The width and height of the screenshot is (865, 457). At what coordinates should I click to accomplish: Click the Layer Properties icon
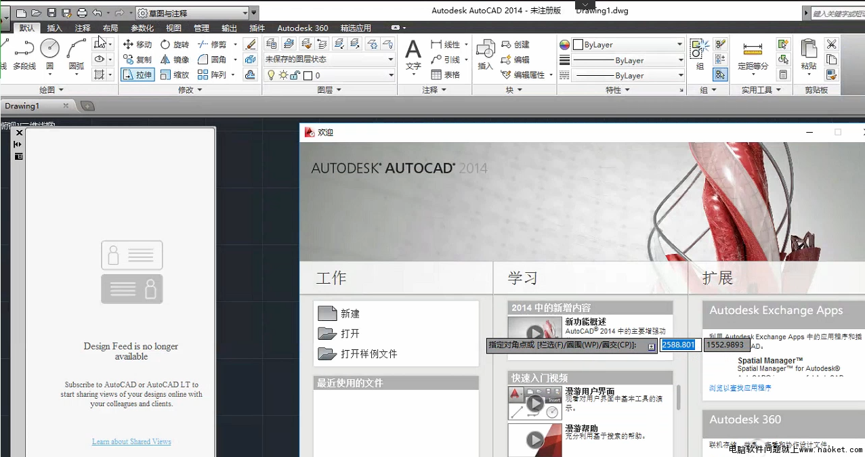(x=271, y=44)
